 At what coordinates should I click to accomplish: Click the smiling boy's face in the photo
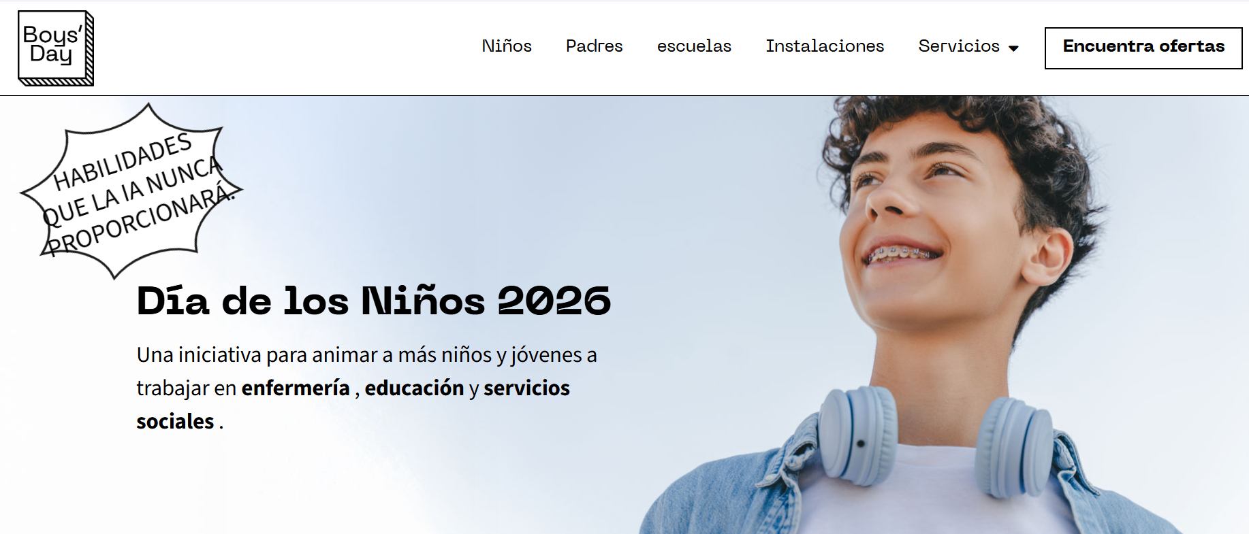coord(940,218)
